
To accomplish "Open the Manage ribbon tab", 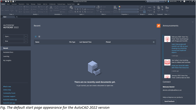I will coord(33,4).
